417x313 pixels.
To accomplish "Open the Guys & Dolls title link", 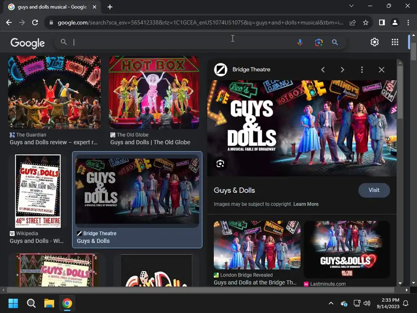I will tap(234, 190).
